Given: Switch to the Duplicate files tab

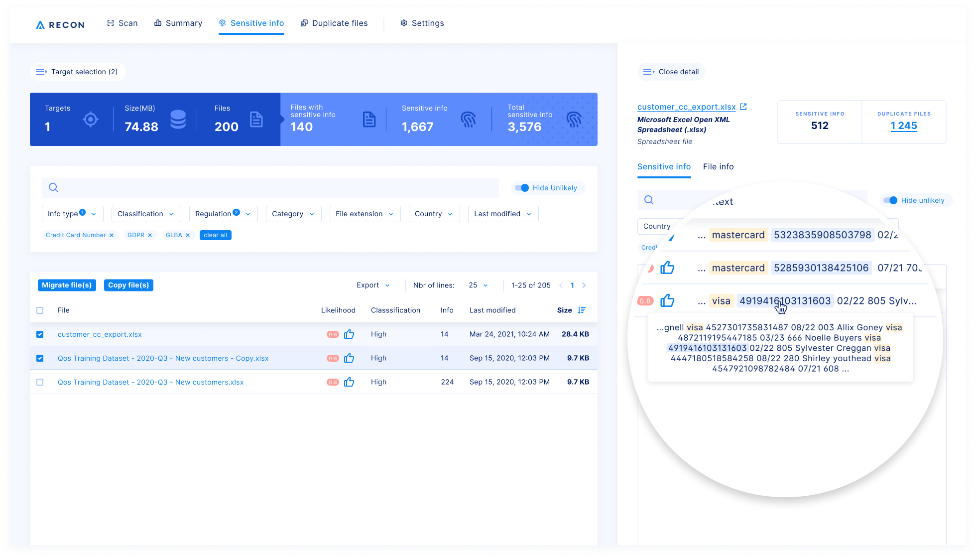Looking at the screenshot, I should click(x=334, y=23).
